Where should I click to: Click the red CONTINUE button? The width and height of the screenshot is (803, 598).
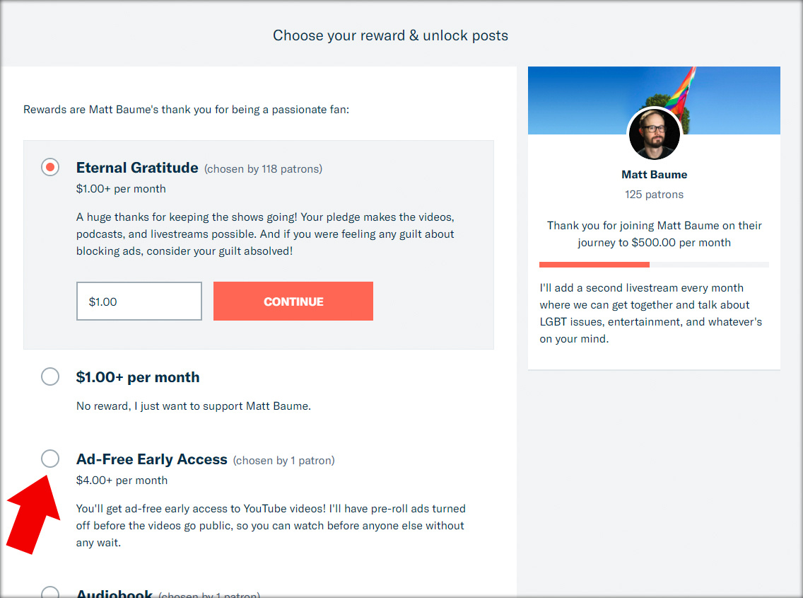(x=293, y=301)
